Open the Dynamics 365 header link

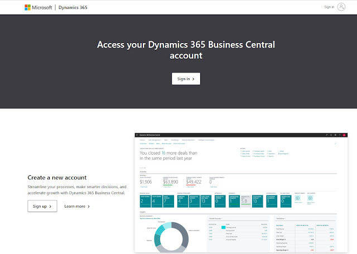tap(73, 7)
